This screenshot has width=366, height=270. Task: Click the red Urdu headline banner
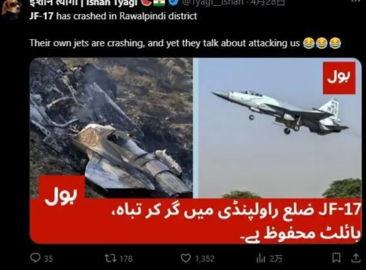point(196,221)
